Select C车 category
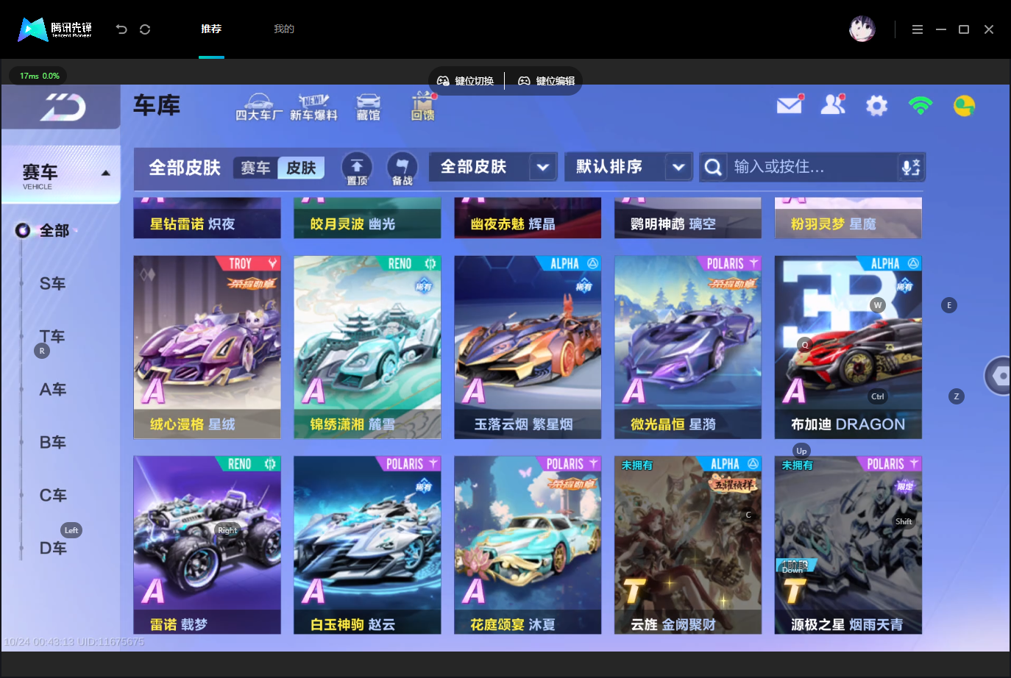The image size is (1011, 678). (52, 496)
